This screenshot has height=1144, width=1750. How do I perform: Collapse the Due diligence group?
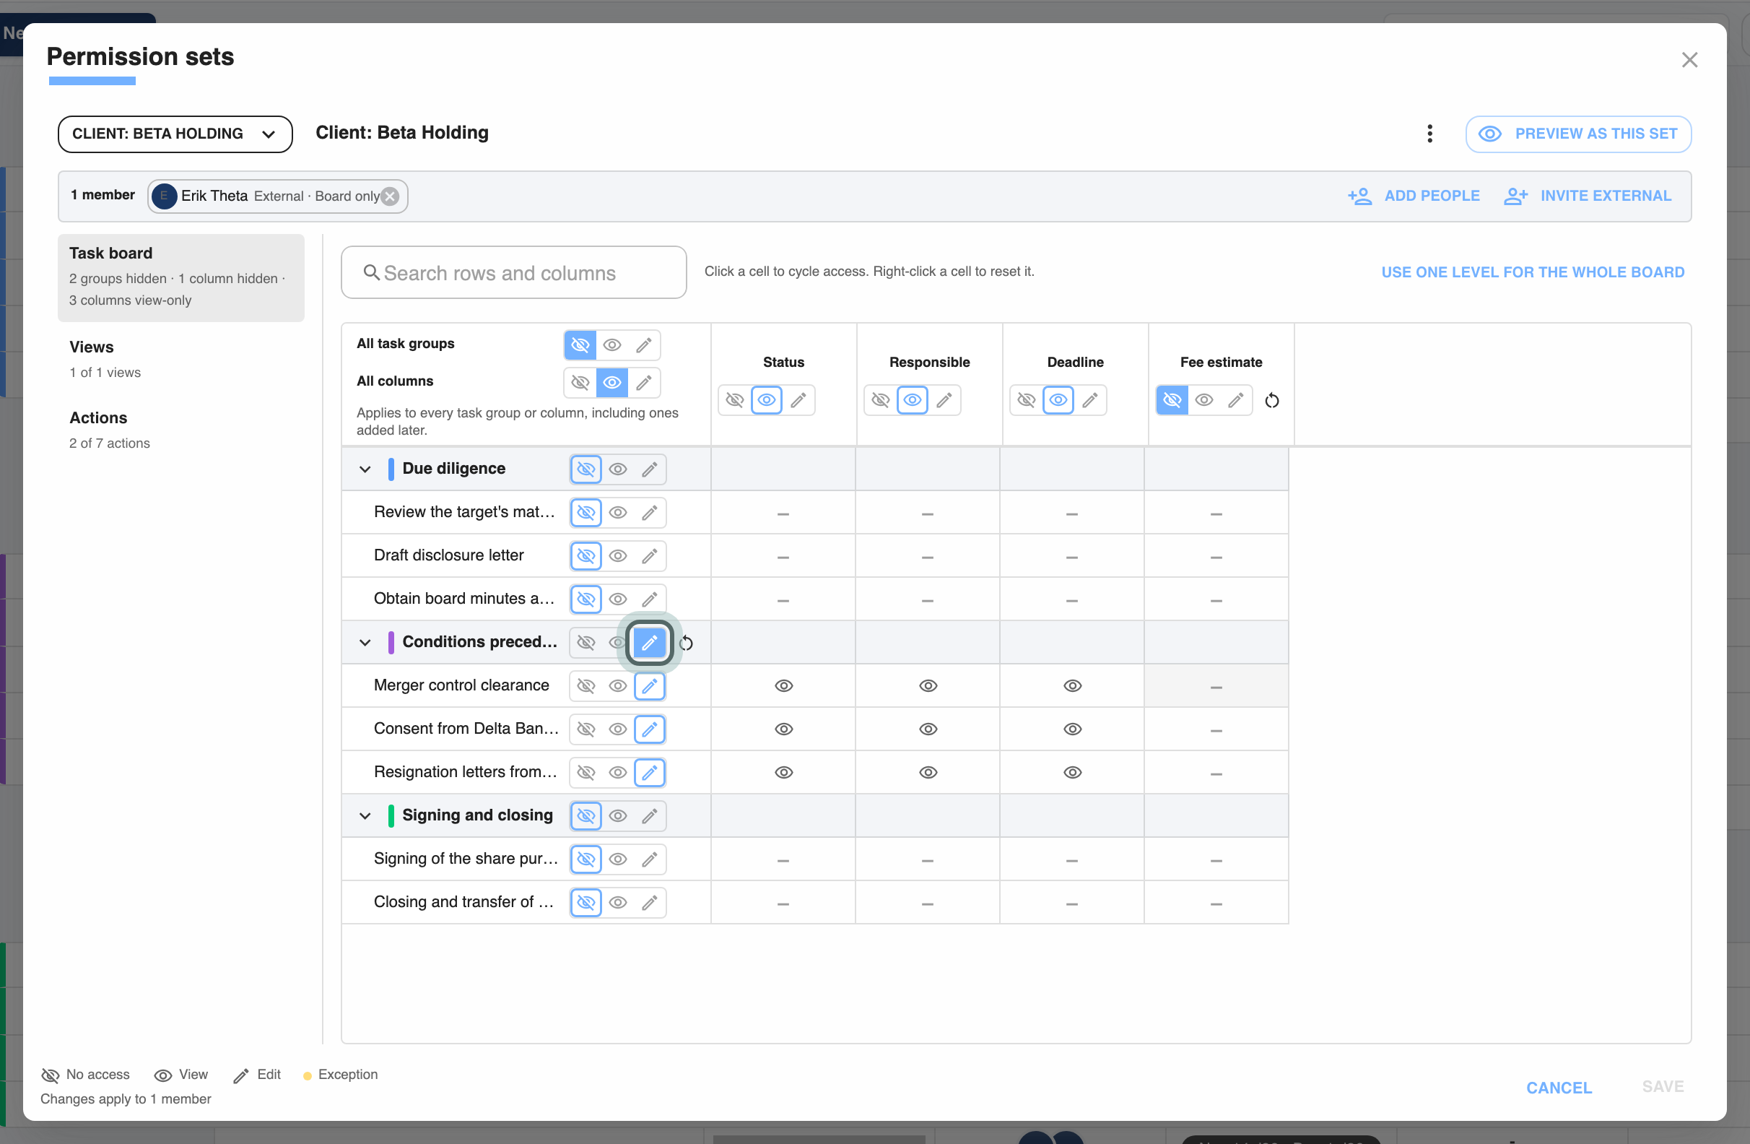click(365, 469)
